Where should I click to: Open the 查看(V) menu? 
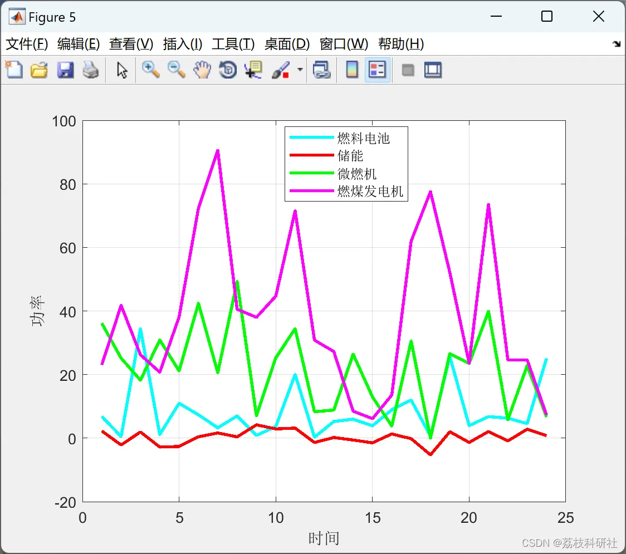(131, 44)
